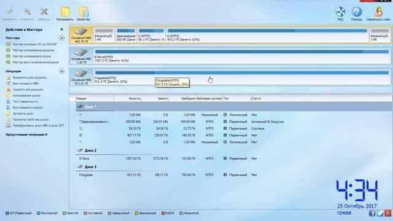Select the Зарезервировано 500.00 МБ table row
Viewport: 393px width, 221px height.
(x=233, y=122)
